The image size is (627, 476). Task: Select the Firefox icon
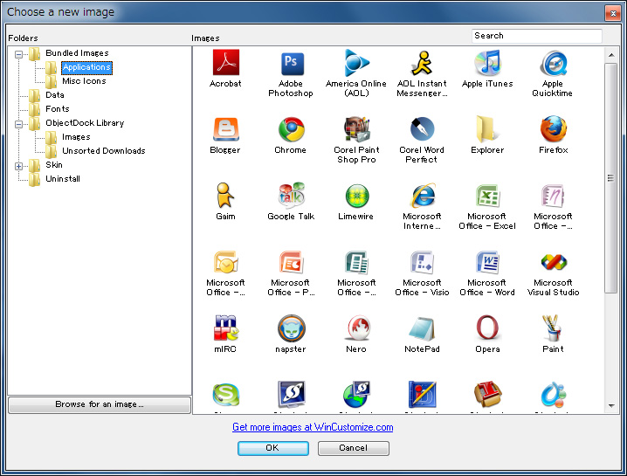pos(554,128)
